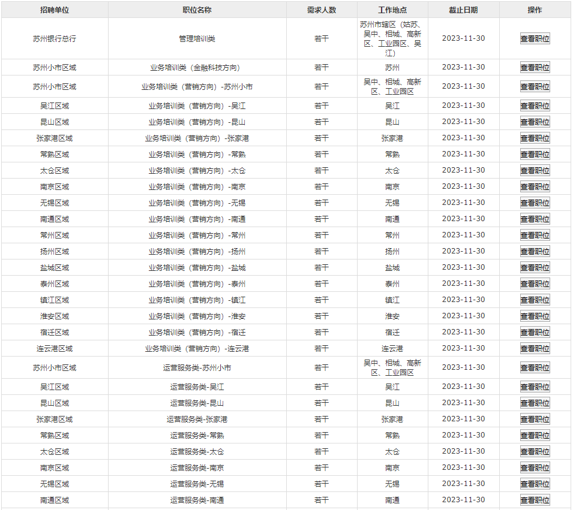This screenshot has height=510, width=573.
Task: Select the 管理培训类 position name
Action: click(197, 39)
